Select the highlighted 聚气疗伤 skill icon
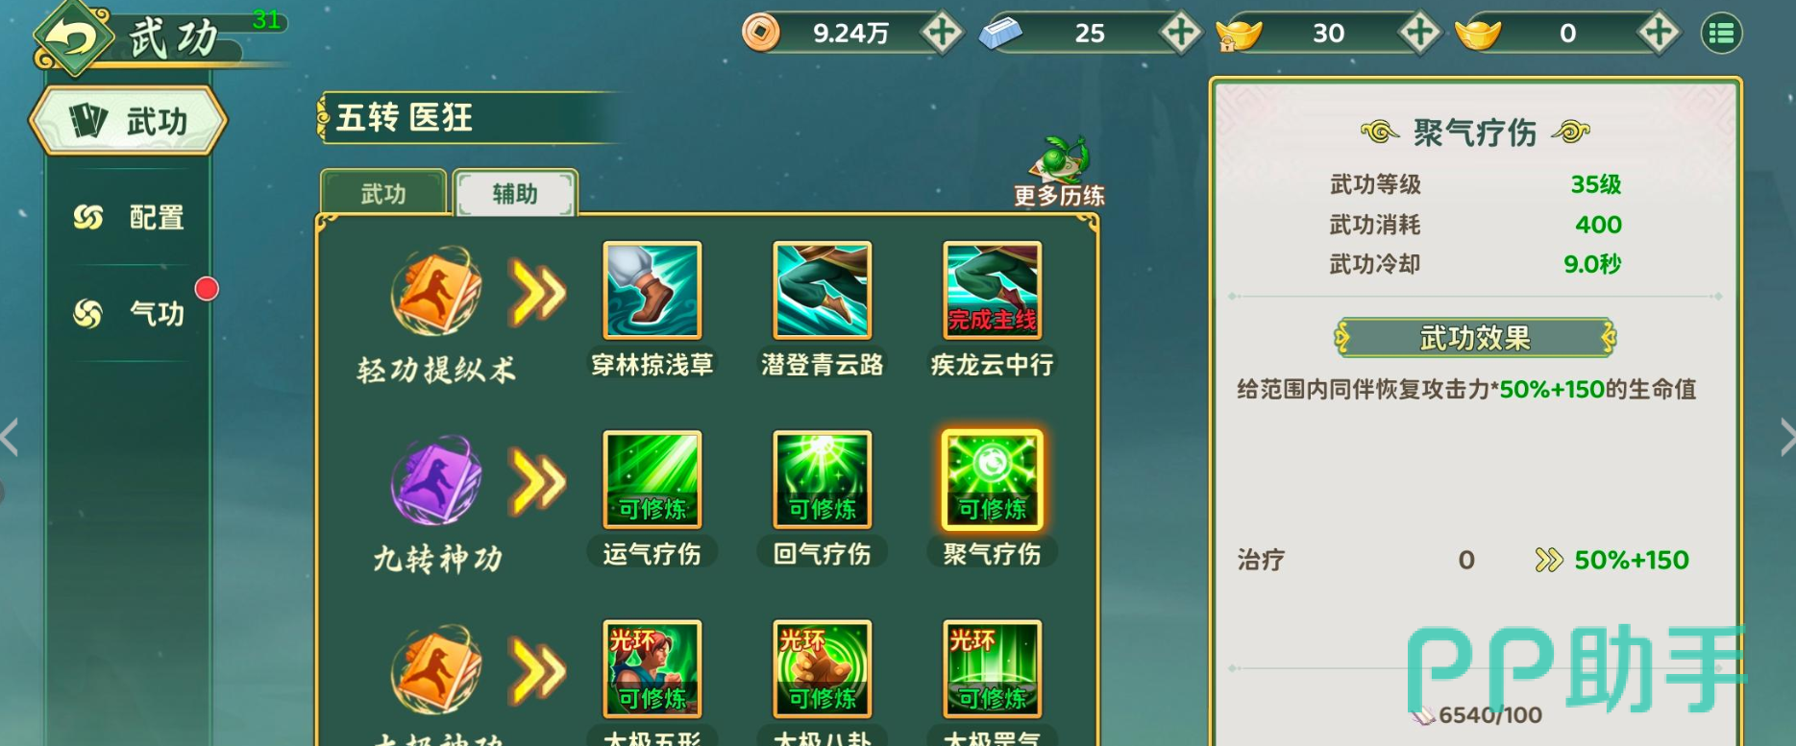This screenshot has width=1796, height=746. tap(992, 479)
